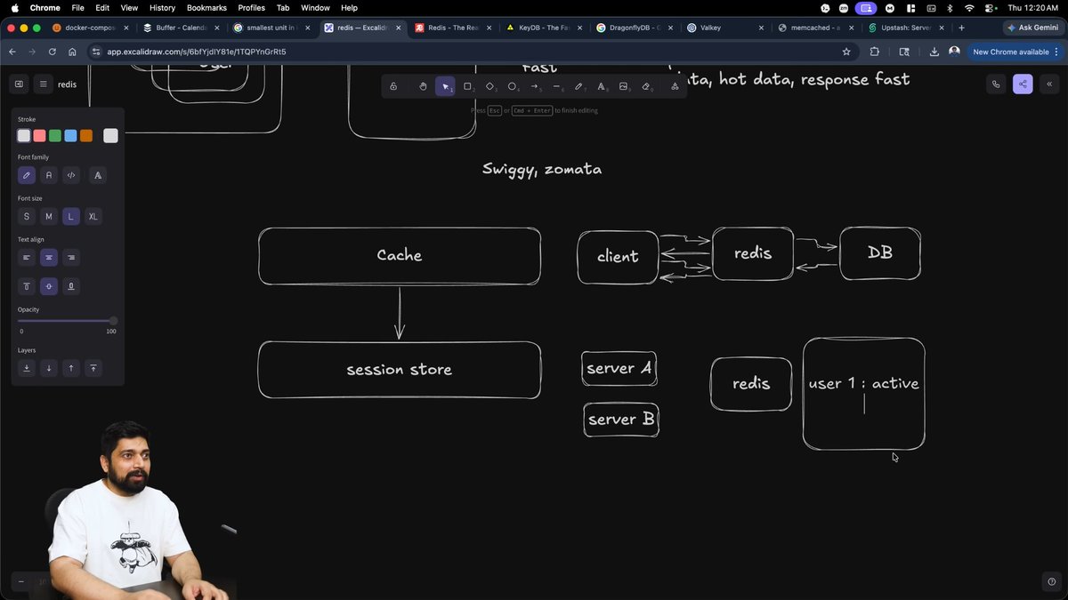This screenshot has width=1068, height=600.
Task: Switch to the KeyDB browser tab
Action: pyautogui.click(x=545, y=28)
